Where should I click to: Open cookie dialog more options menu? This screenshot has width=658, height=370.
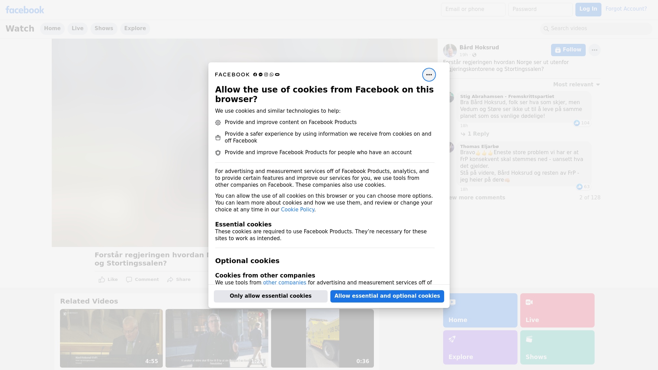429,75
